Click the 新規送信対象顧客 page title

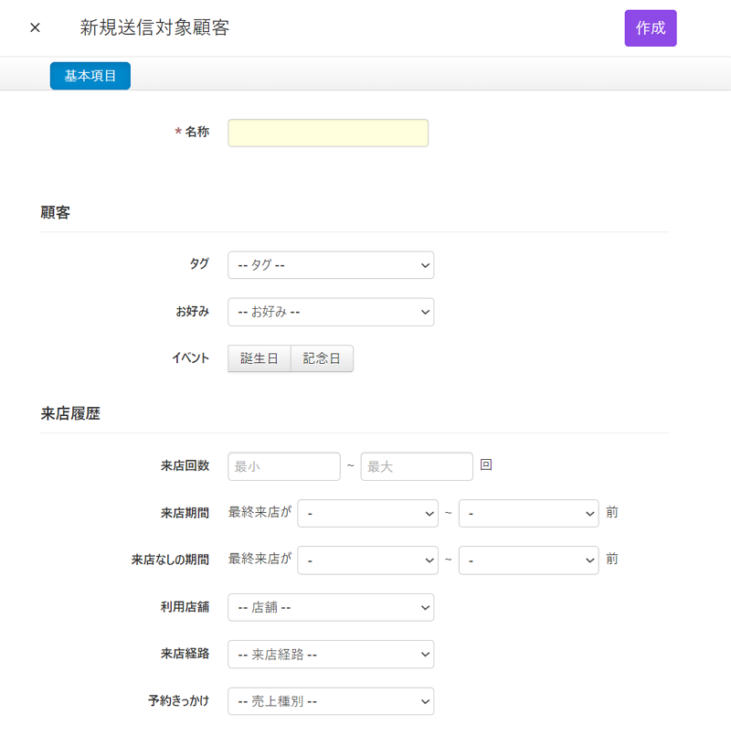pos(154,27)
